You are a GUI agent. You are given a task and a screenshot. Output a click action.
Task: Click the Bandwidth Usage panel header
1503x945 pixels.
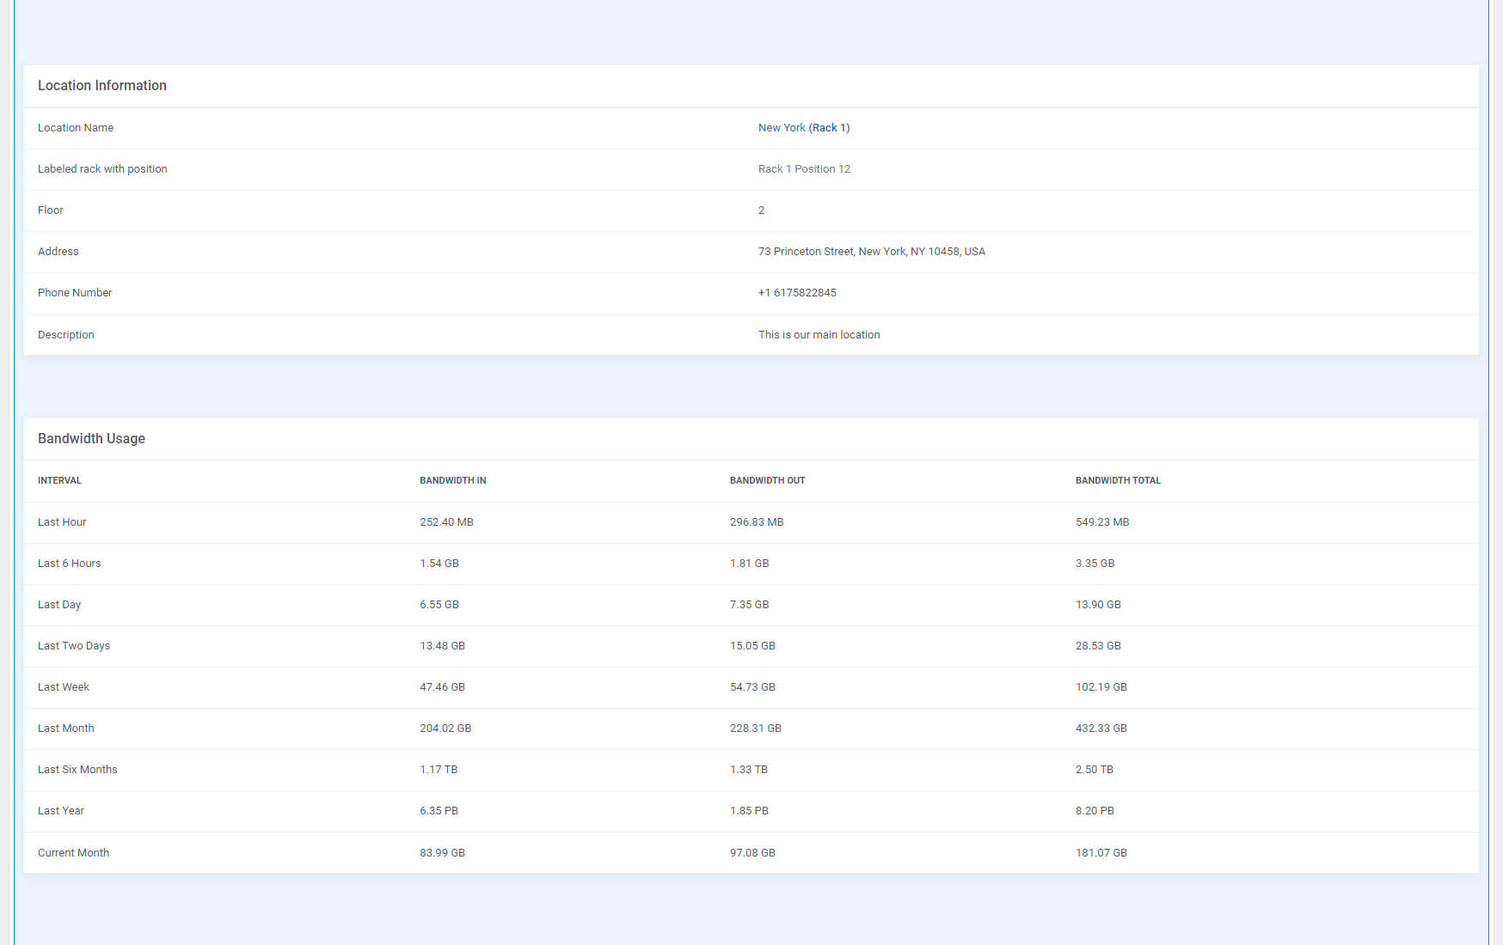(91, 438)
